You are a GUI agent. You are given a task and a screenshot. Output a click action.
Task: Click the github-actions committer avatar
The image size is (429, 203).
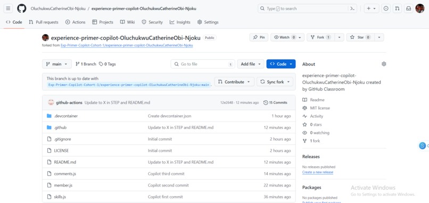pyautogui.click(x=51, y=102)
